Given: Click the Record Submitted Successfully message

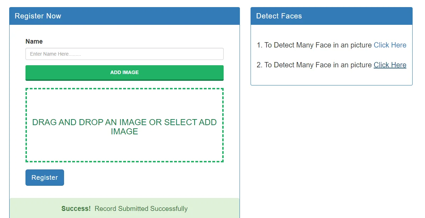Looking at the screenshot, I should 141,209.
